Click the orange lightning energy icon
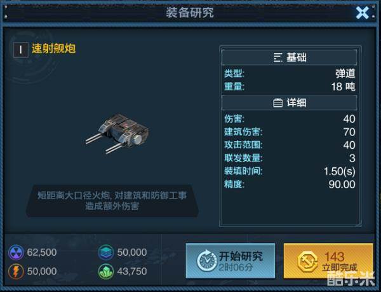381x292 pixels. (16, 271)
